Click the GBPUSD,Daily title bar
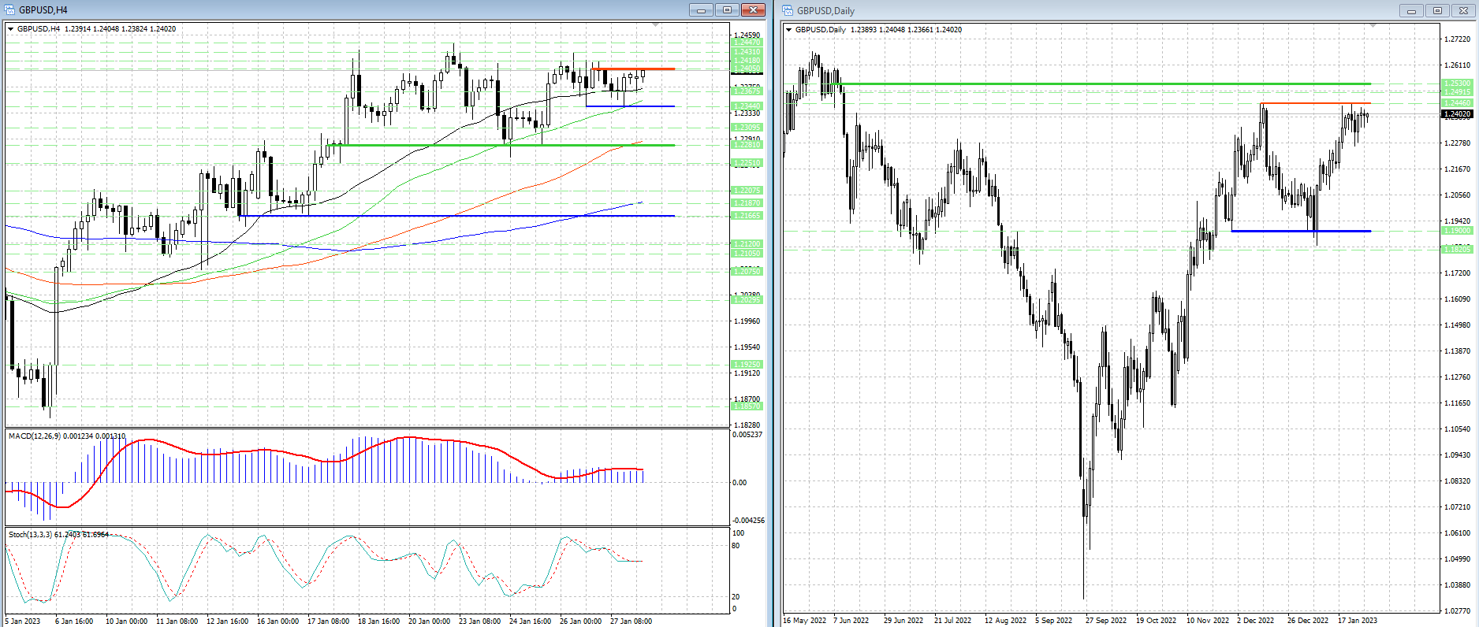 [x=1104, y=11]
